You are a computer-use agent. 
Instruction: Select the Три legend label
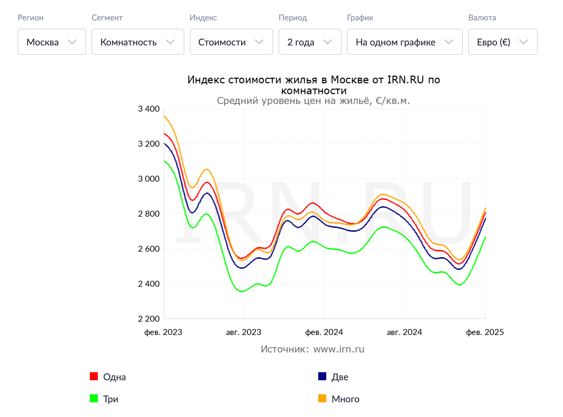pyautogui.click(x=111, y=399)
